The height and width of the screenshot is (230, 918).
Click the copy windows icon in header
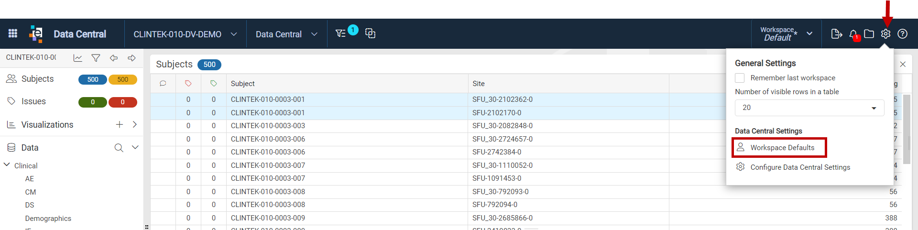click(x=370, y=33)
